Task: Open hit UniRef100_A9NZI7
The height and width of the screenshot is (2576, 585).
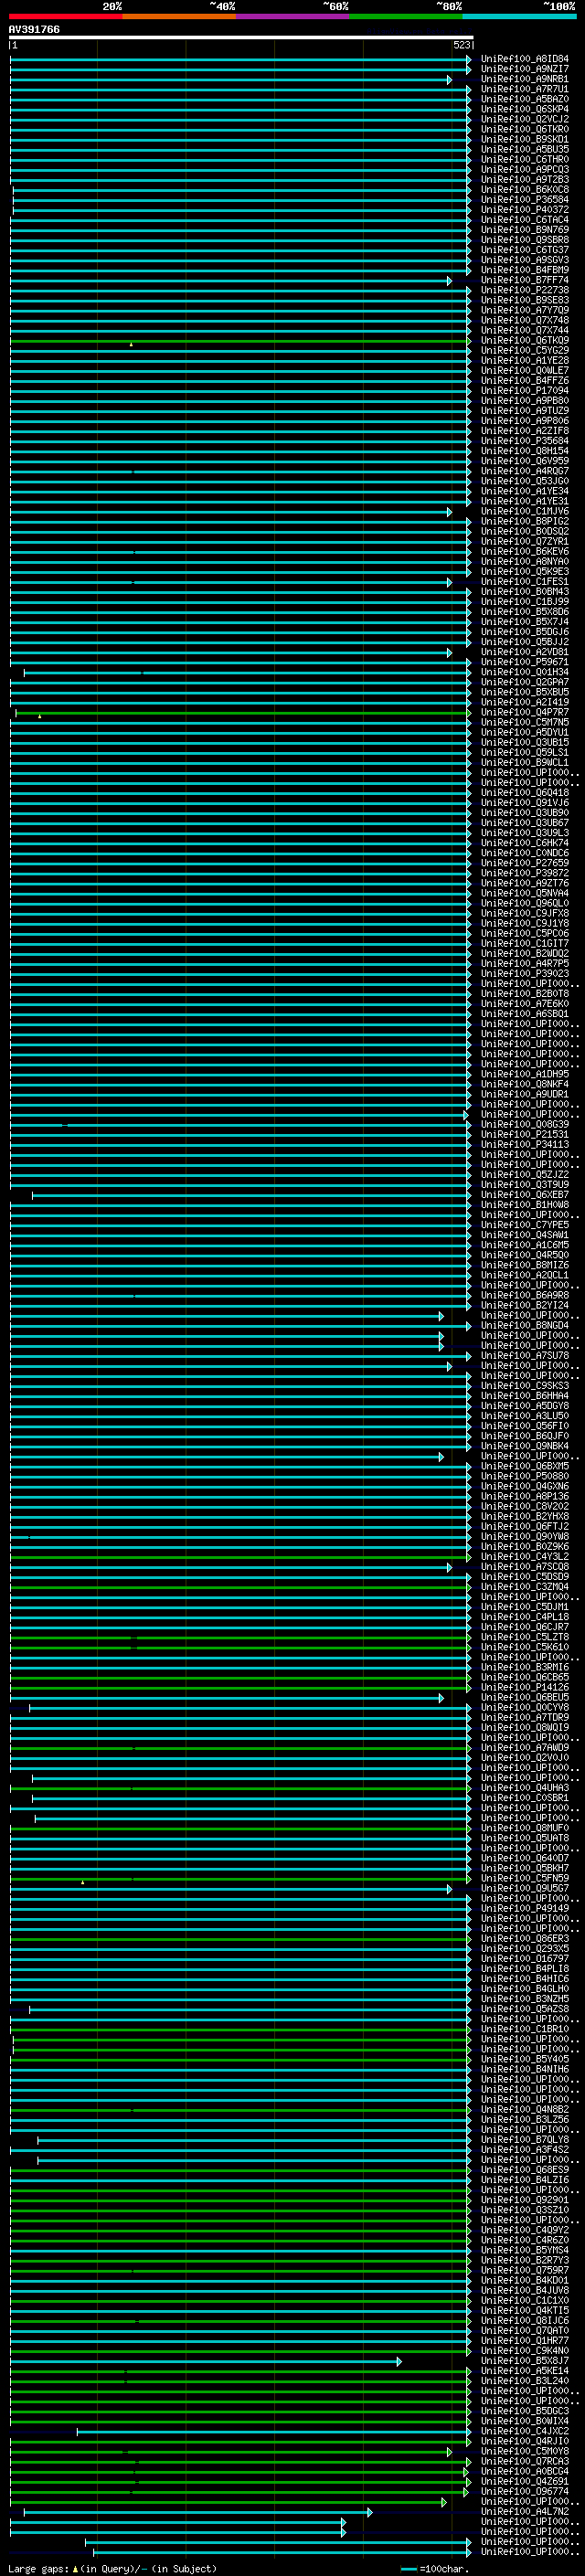Action: tap(524, 69)
